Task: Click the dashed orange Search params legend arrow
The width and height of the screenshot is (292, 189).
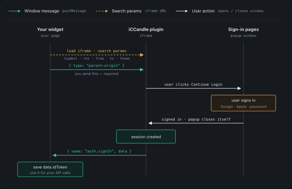Action: click(x=102, y=11)
